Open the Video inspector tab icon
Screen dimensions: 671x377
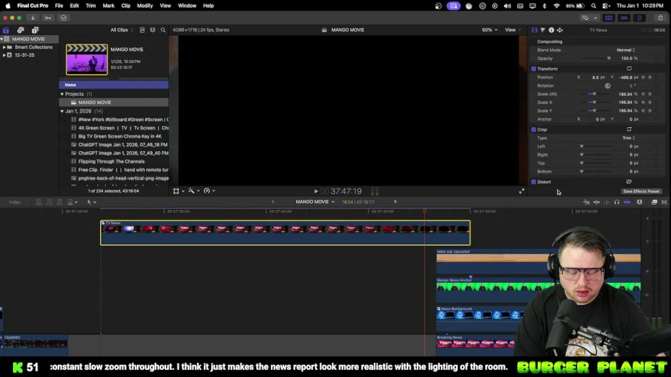(x=534, y=30)
